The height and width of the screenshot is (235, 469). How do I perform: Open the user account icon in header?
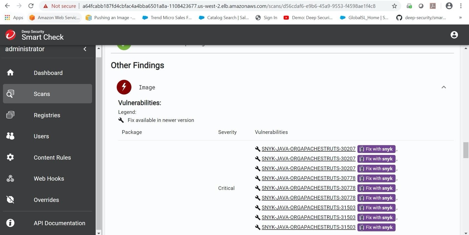pos(454,35)
